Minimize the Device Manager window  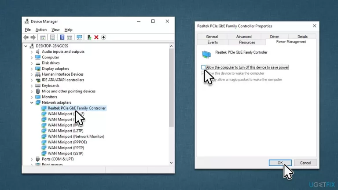[x=139, y=21]
